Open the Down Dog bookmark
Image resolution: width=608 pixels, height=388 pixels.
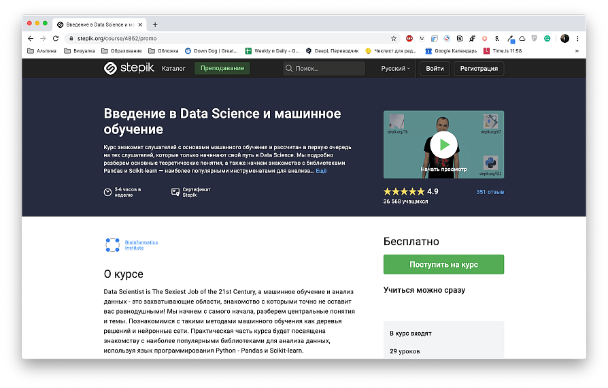click(211, 51)
